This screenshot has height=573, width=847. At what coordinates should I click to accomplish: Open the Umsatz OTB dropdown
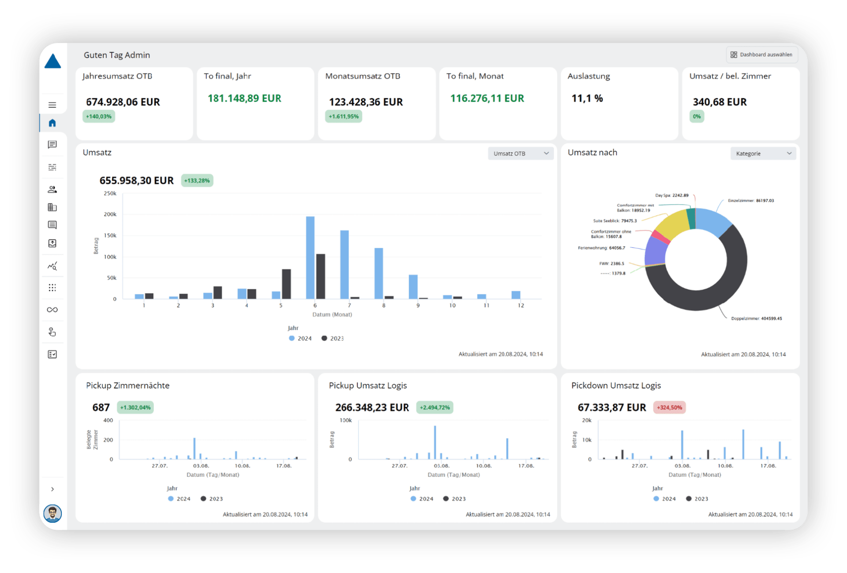coord(521,153)
